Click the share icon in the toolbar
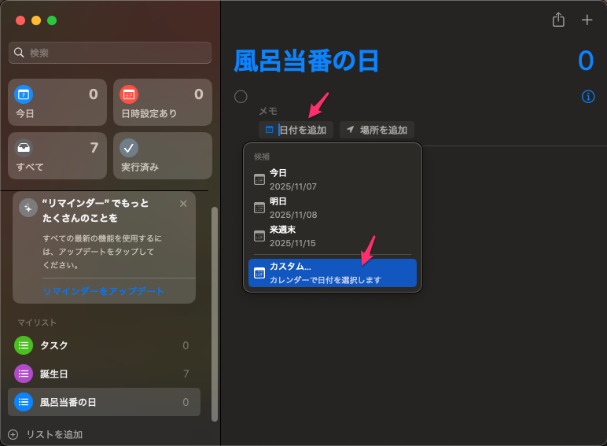 pyautogui.click(x=558, y=20)
